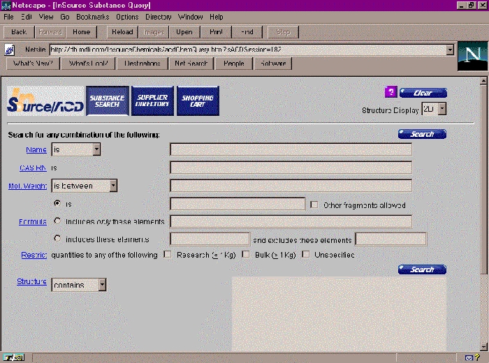This screenshot has width=489, height=363.
Task: Check the Research quantity checkbox
Action: (x=168, y=254)
